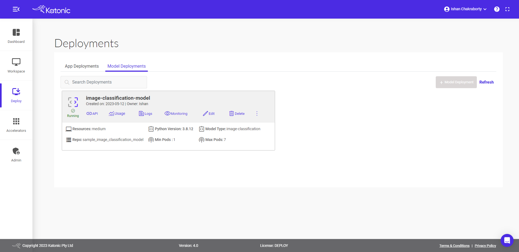Click the 'Version: 4.0' footer text
519x252 pixels.
pyautogui.click(x=188, y=246)
